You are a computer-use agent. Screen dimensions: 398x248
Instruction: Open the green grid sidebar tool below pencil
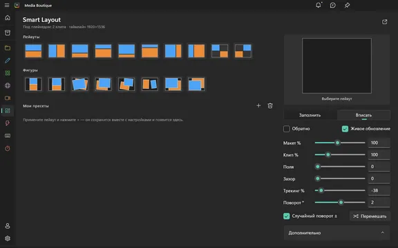8,73
